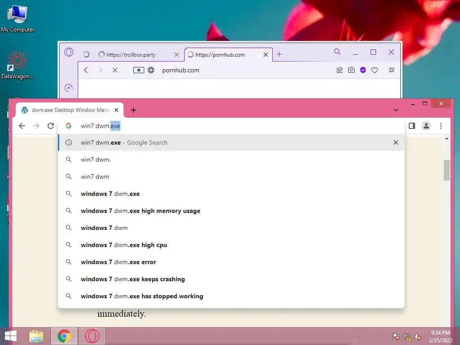Click the Chrome page vertical scrollbar thumb
This screenshot has width=460, height=345.
coord(447,170)
